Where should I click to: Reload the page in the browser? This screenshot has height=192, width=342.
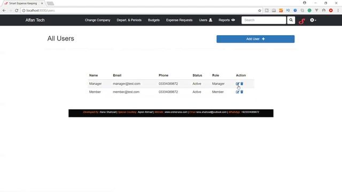coord(17,11)
